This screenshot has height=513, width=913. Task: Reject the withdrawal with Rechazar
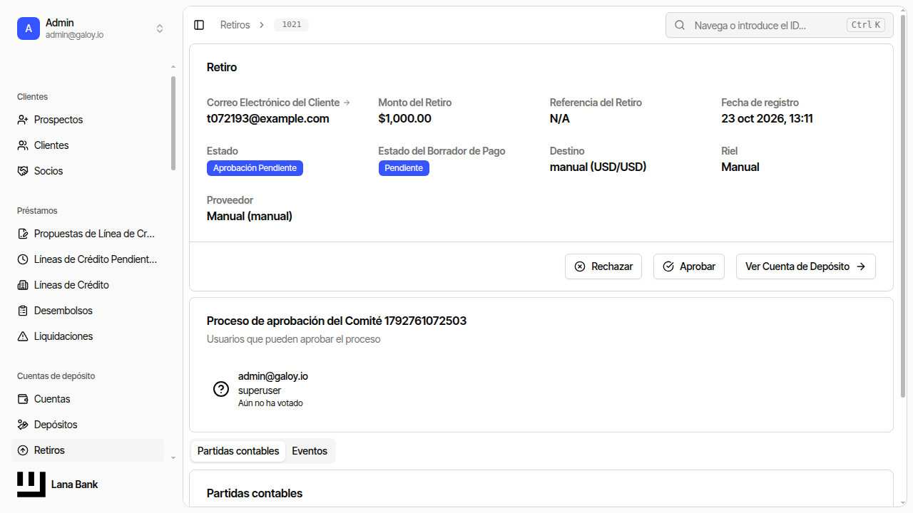pos(603,266)
